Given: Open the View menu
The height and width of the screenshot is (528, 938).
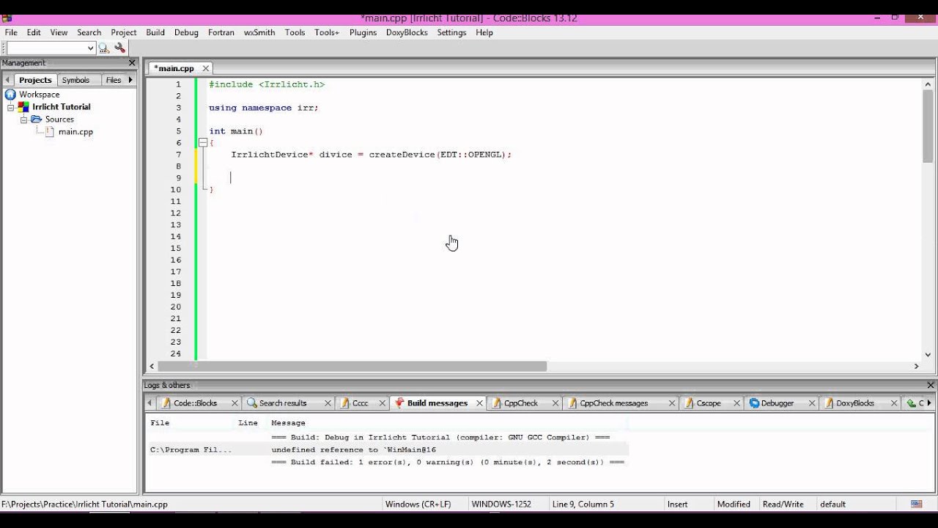Looking at the screenshot, I should pyautogui.click(x=59, y=32).
